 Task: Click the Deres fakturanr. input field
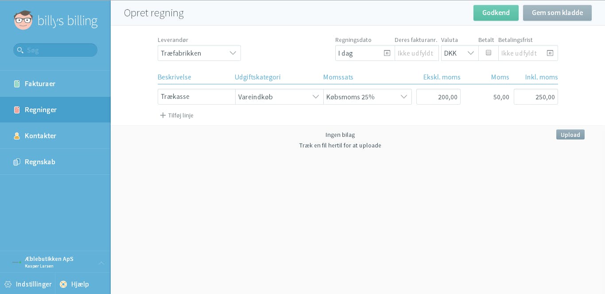pos(417,53)
